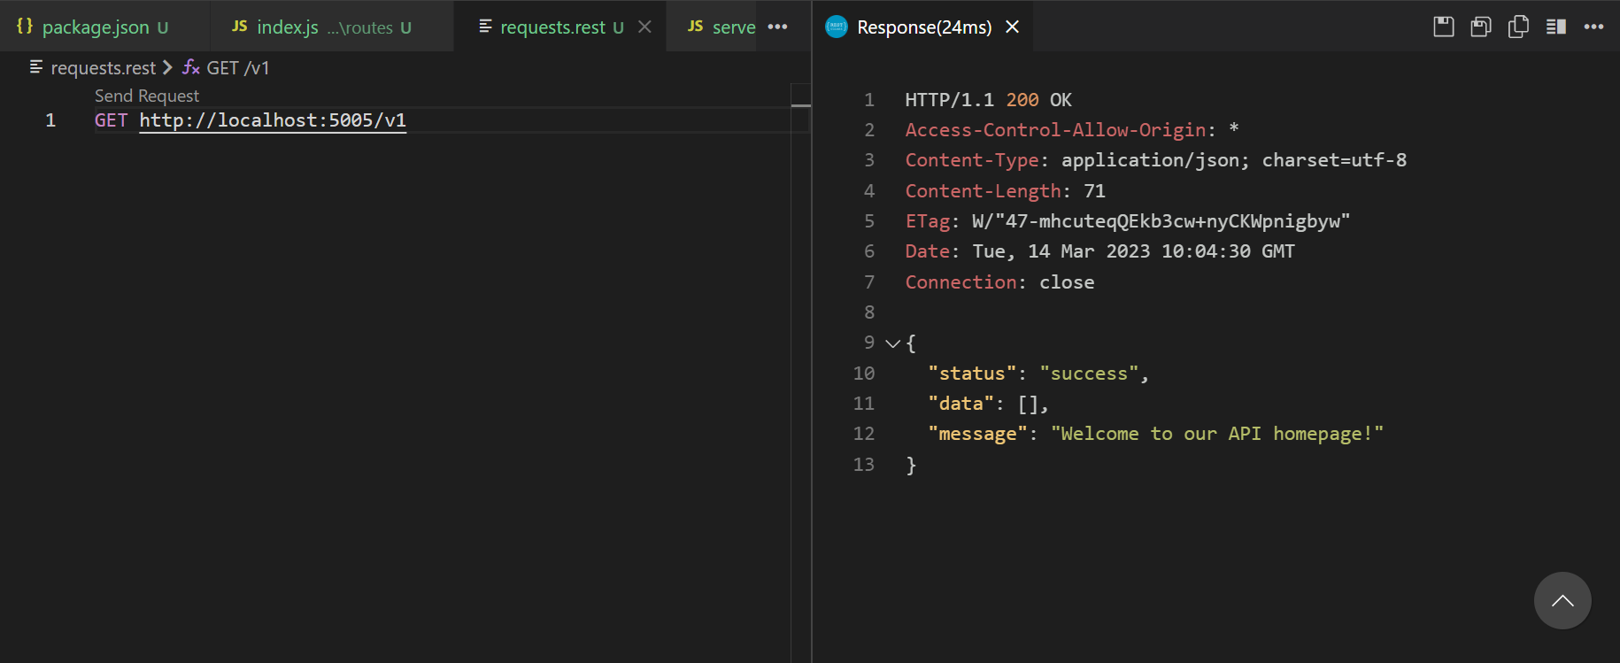Switch to the package.json tab

96,27
